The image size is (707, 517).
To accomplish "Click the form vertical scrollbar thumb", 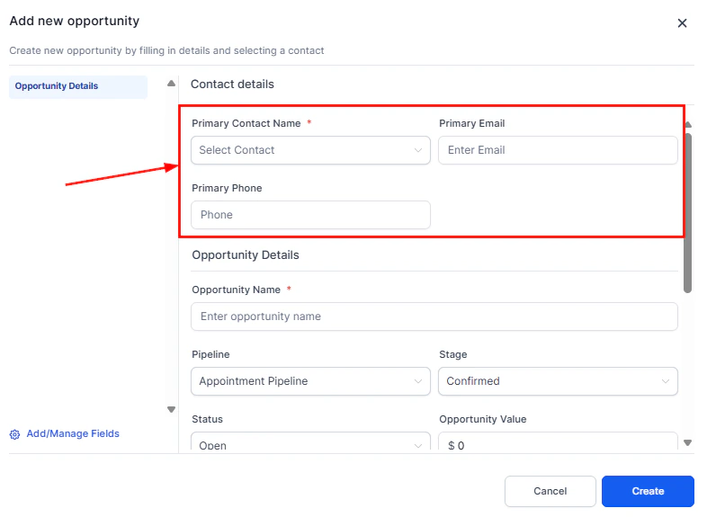I will [687, 213].
